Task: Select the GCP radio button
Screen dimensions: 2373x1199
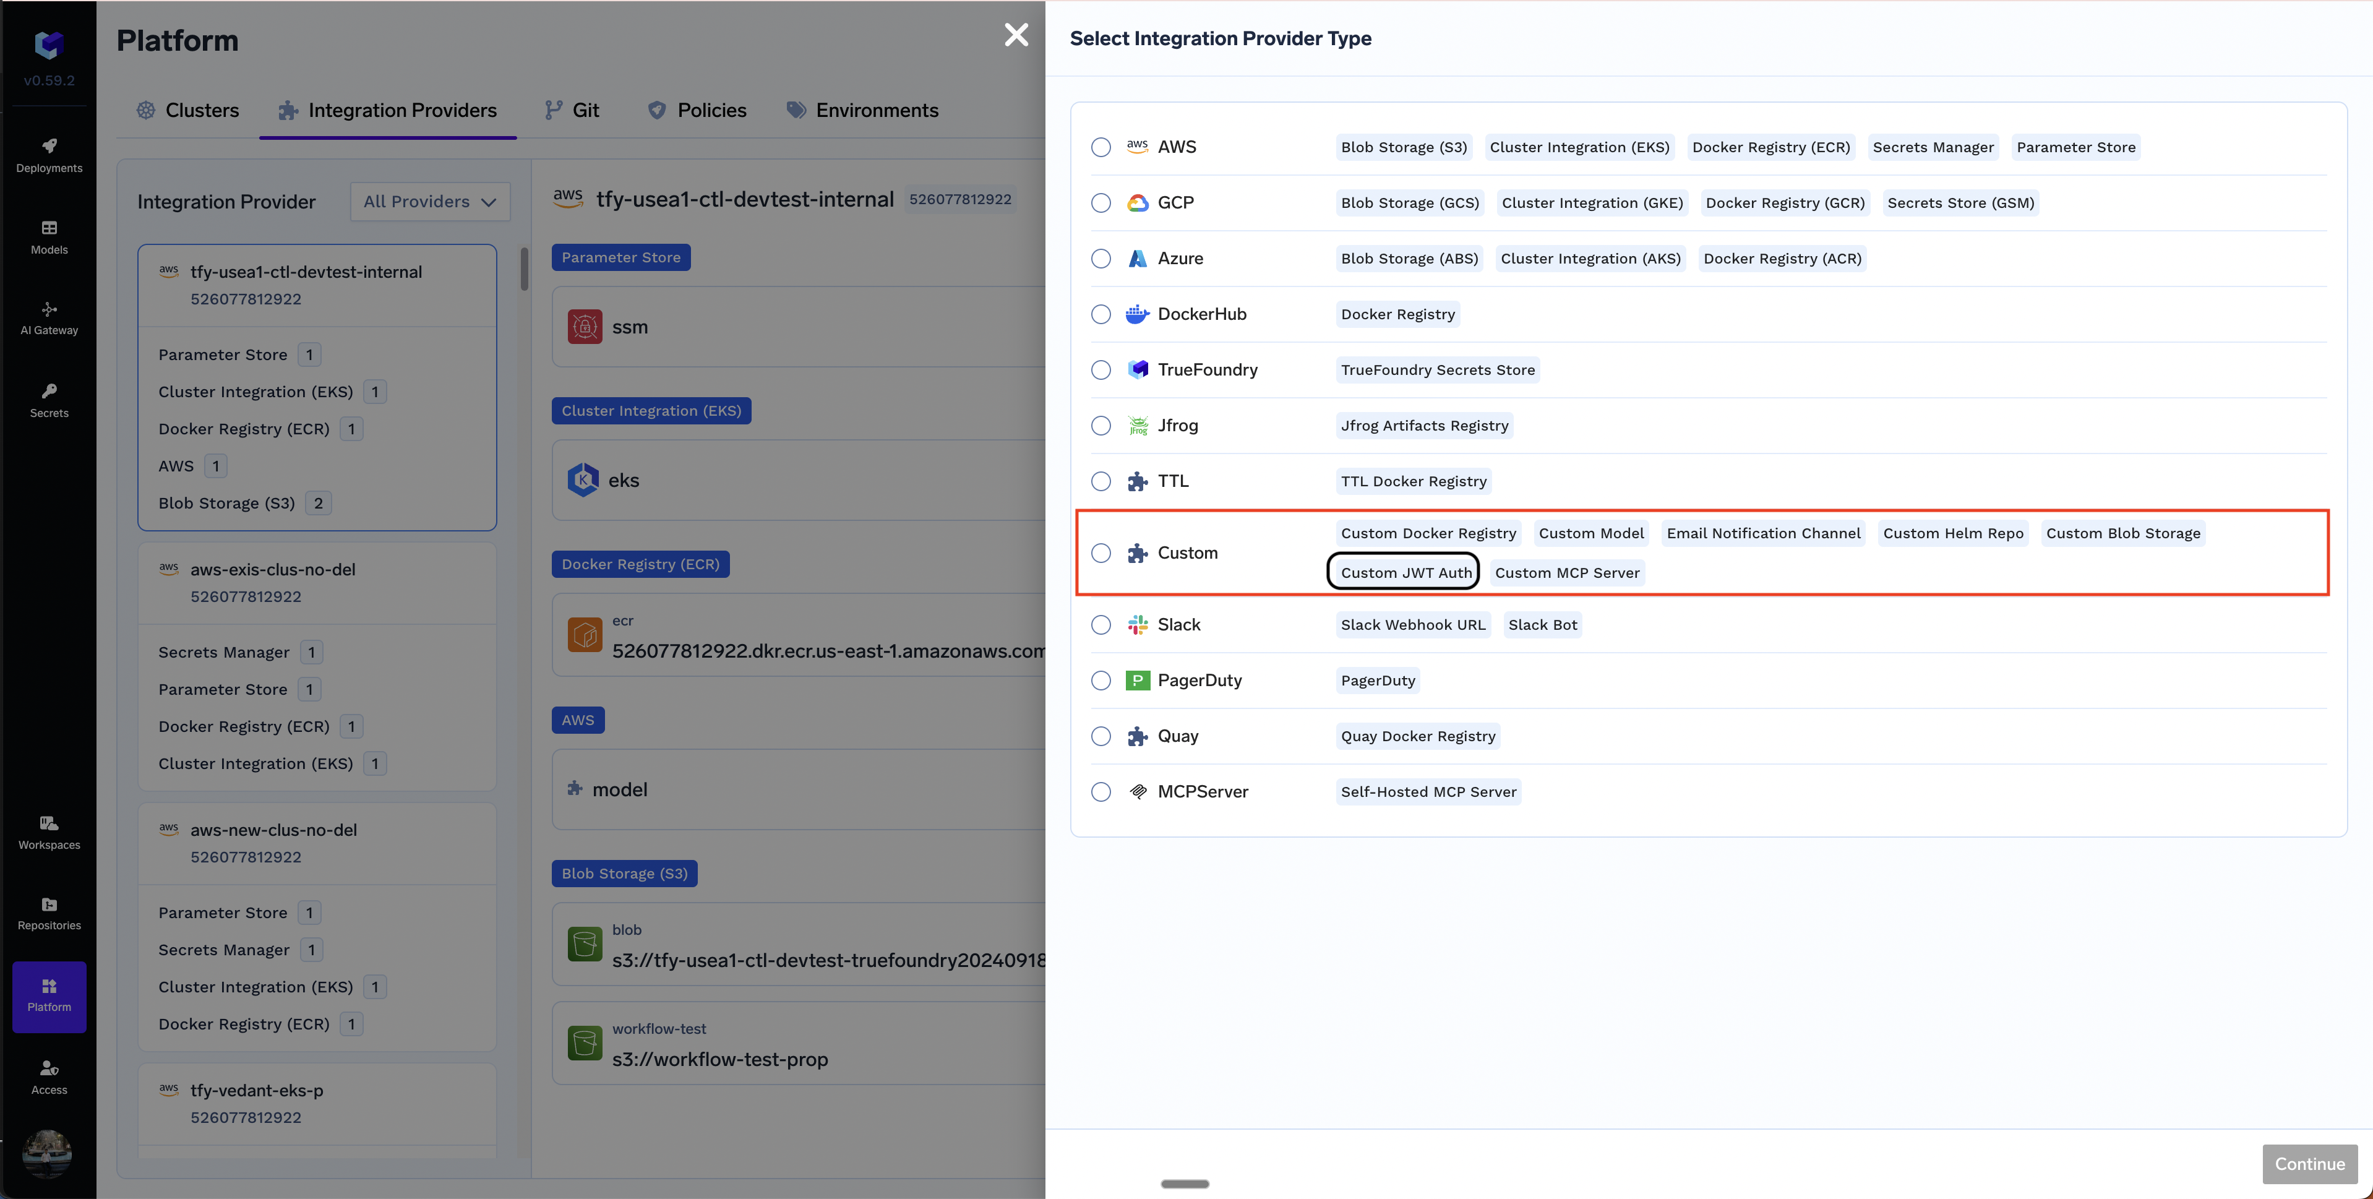Action: pyautogui.click(x=1101, y=203)
